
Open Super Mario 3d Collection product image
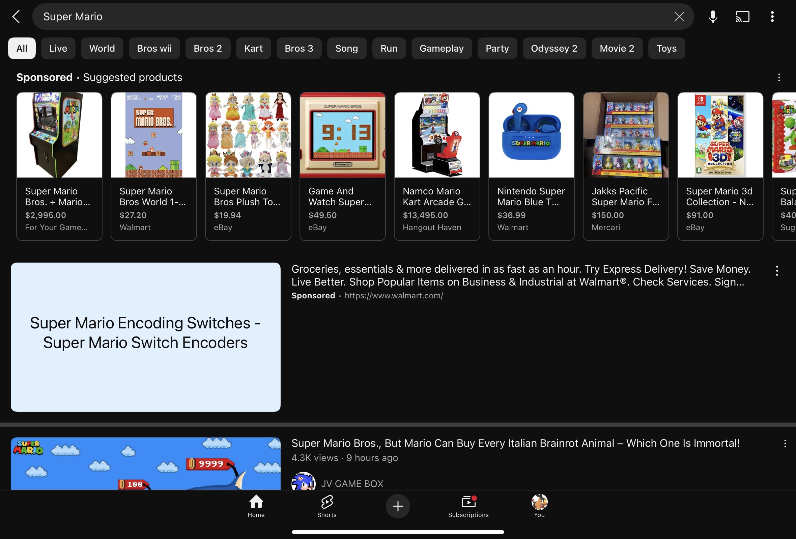[x=720, y=135]
